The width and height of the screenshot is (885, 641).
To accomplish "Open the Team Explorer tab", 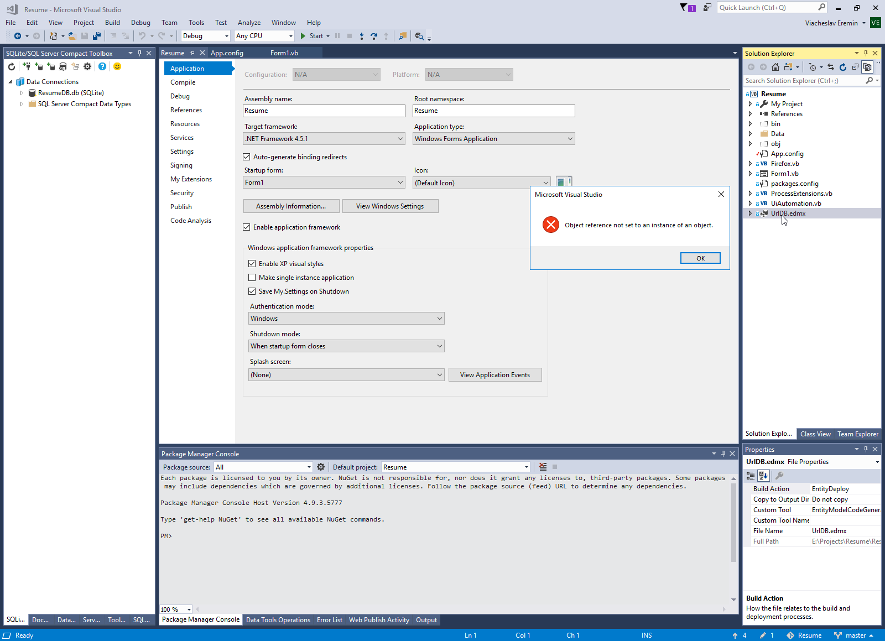I will pos(857,434).
